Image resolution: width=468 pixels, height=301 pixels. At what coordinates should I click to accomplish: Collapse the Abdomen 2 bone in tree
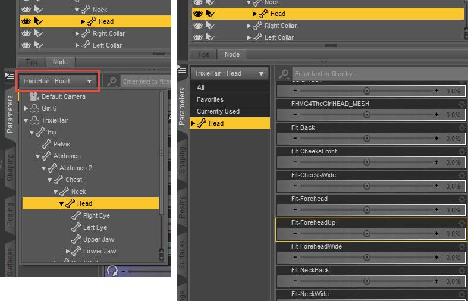coord(43,168)
